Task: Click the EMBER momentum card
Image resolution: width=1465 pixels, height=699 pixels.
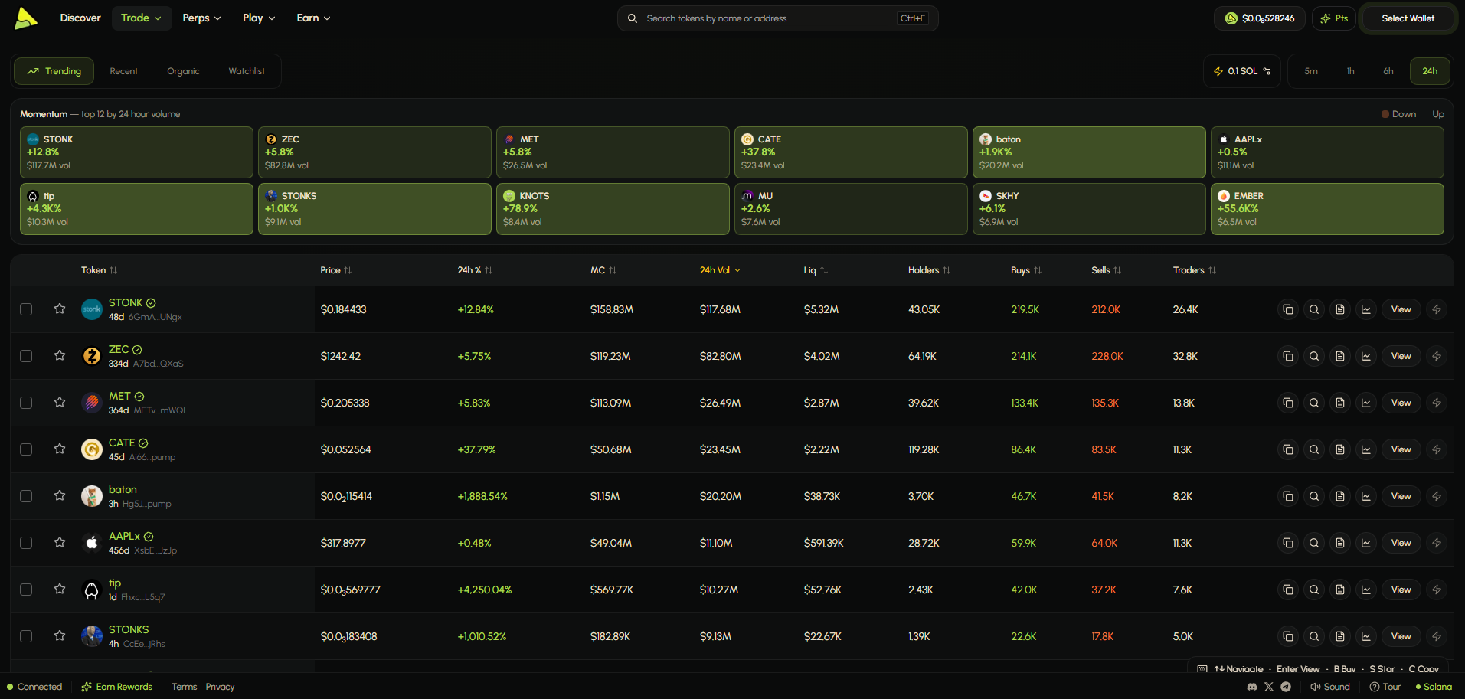Action: (x=1327, y=208)
